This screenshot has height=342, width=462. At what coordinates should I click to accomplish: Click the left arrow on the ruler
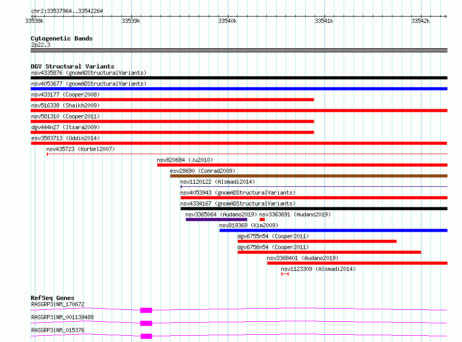click(32, 16)
